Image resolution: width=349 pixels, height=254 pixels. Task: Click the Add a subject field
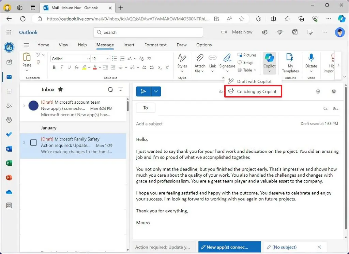149,124
